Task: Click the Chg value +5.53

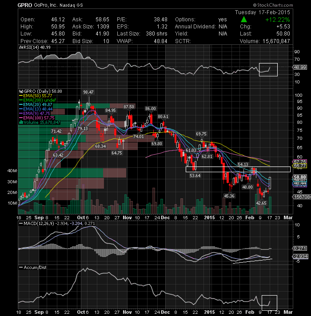Action: coord(283,27)
